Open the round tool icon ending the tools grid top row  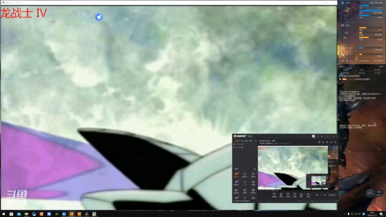pos(253,175)
